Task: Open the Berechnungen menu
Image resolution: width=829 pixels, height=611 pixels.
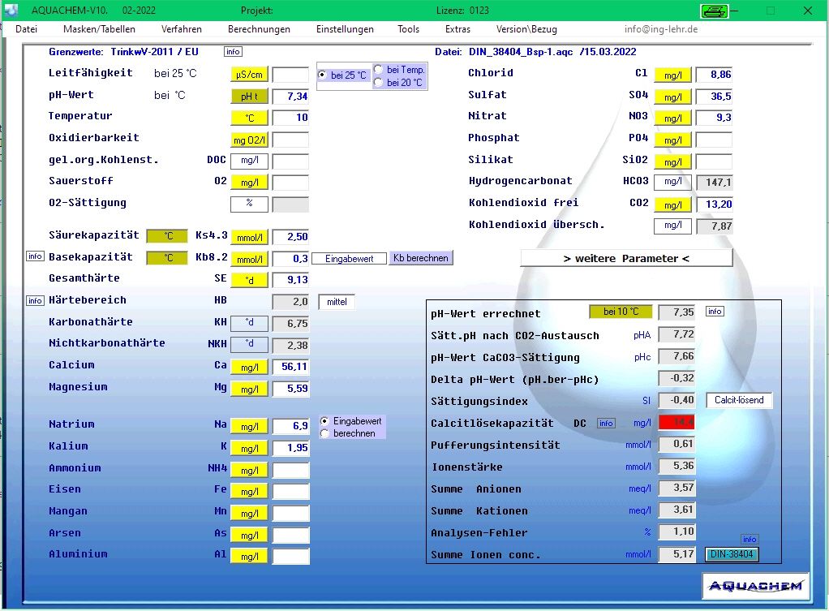Action: click(x=259, y=29)
